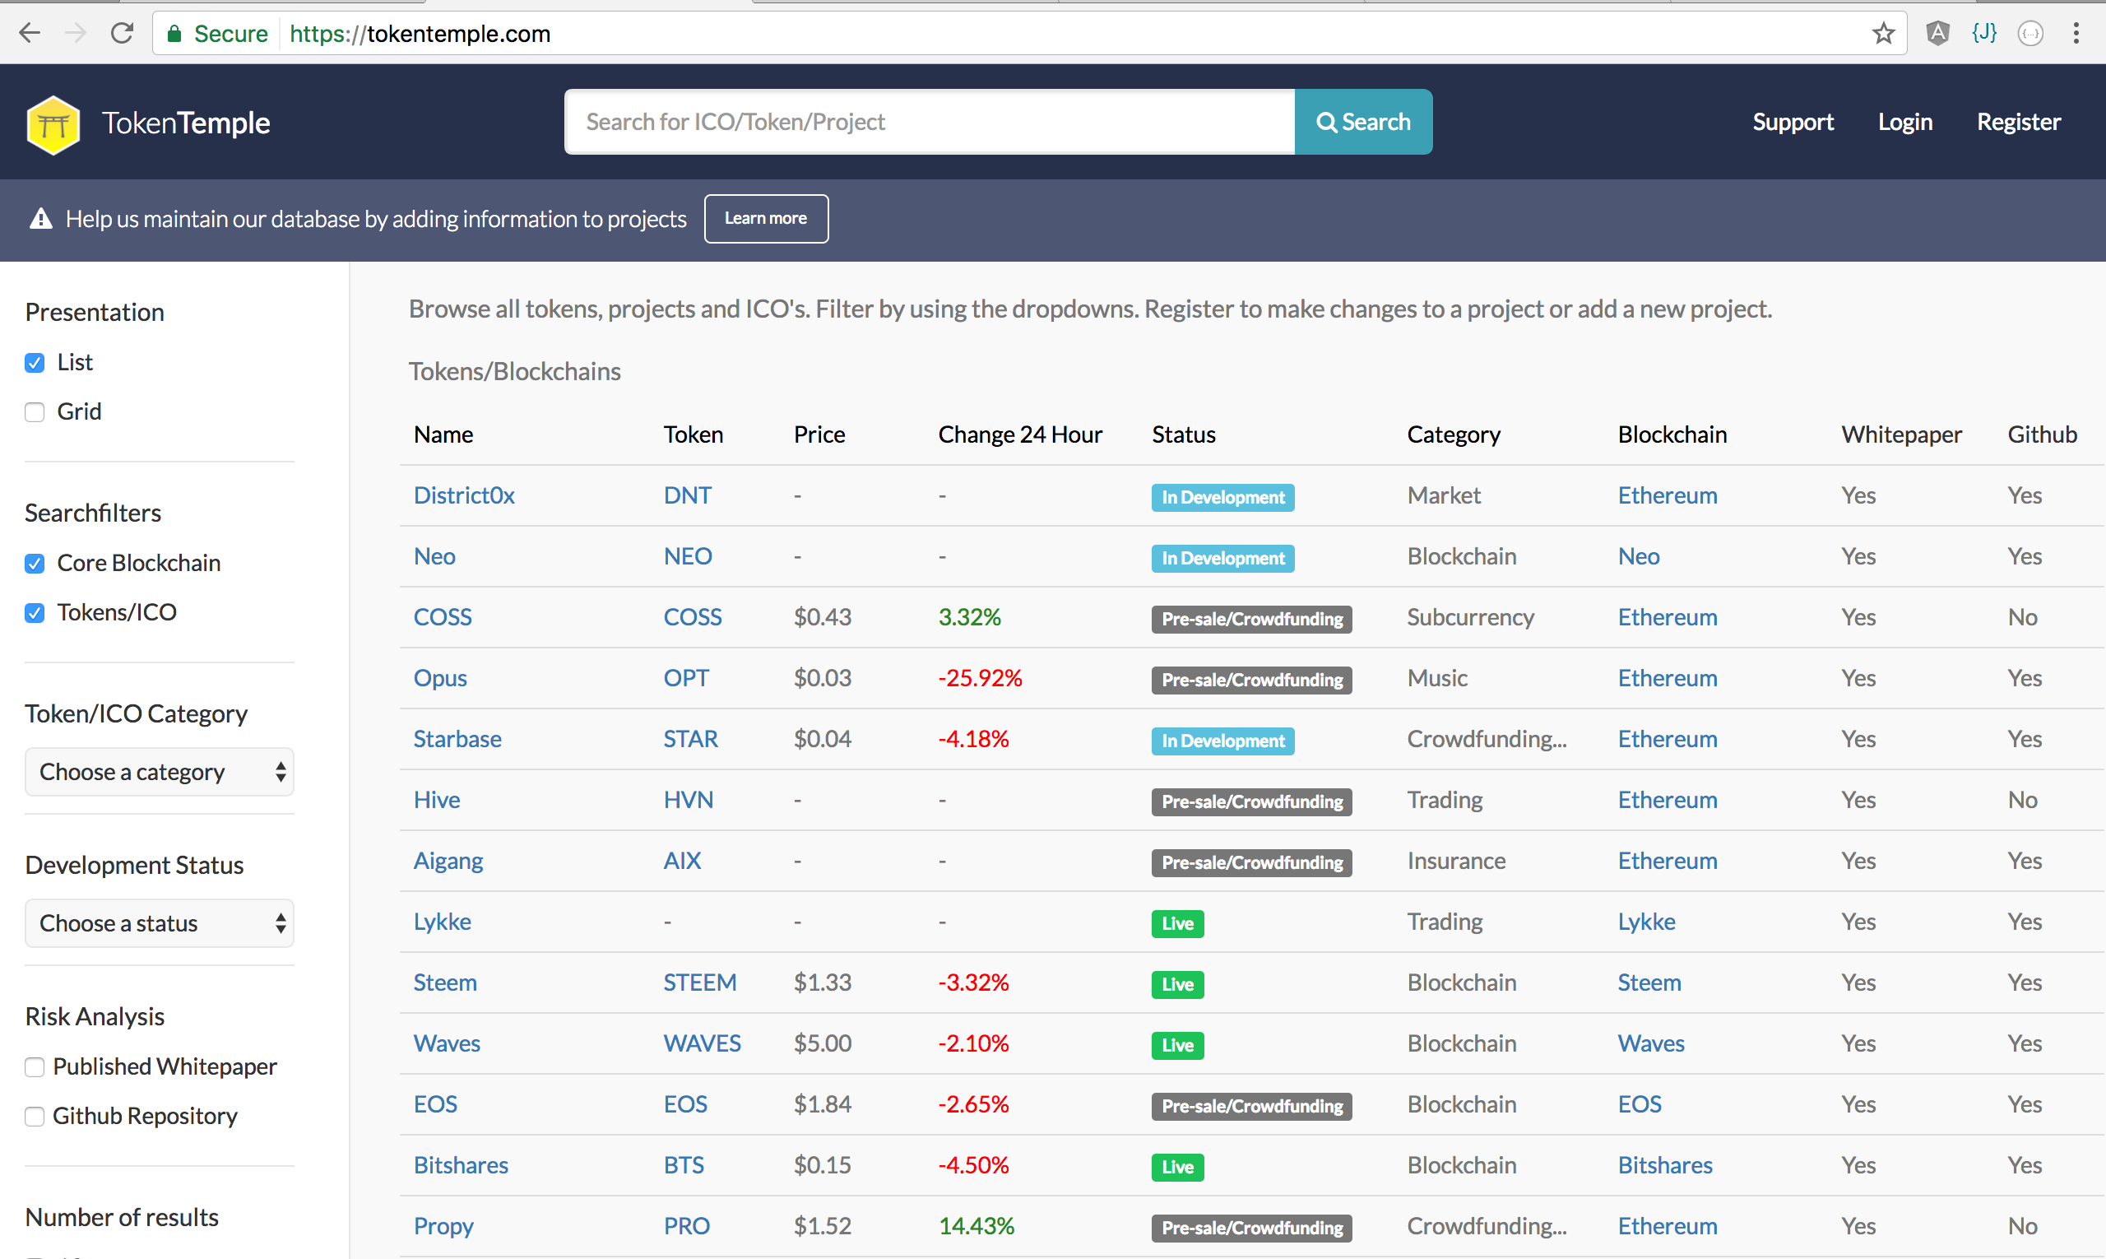Click the warning triangle icon in banner
The image size is (2106, 1259).
click(40, 219)
